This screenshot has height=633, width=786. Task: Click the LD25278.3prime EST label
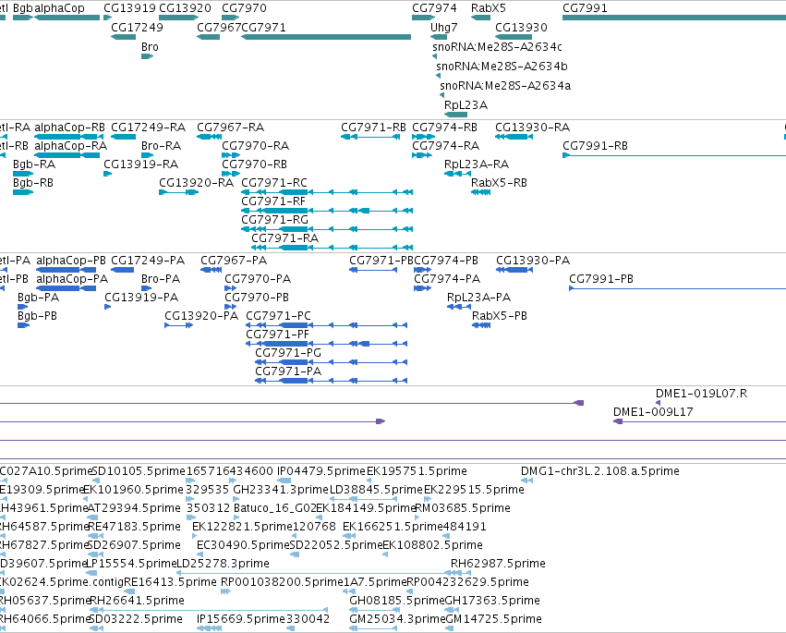pyautogui.click(x=224, y=565)
